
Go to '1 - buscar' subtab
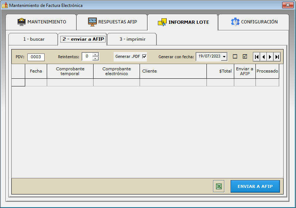pyautogui.click(x=33, y=39)
